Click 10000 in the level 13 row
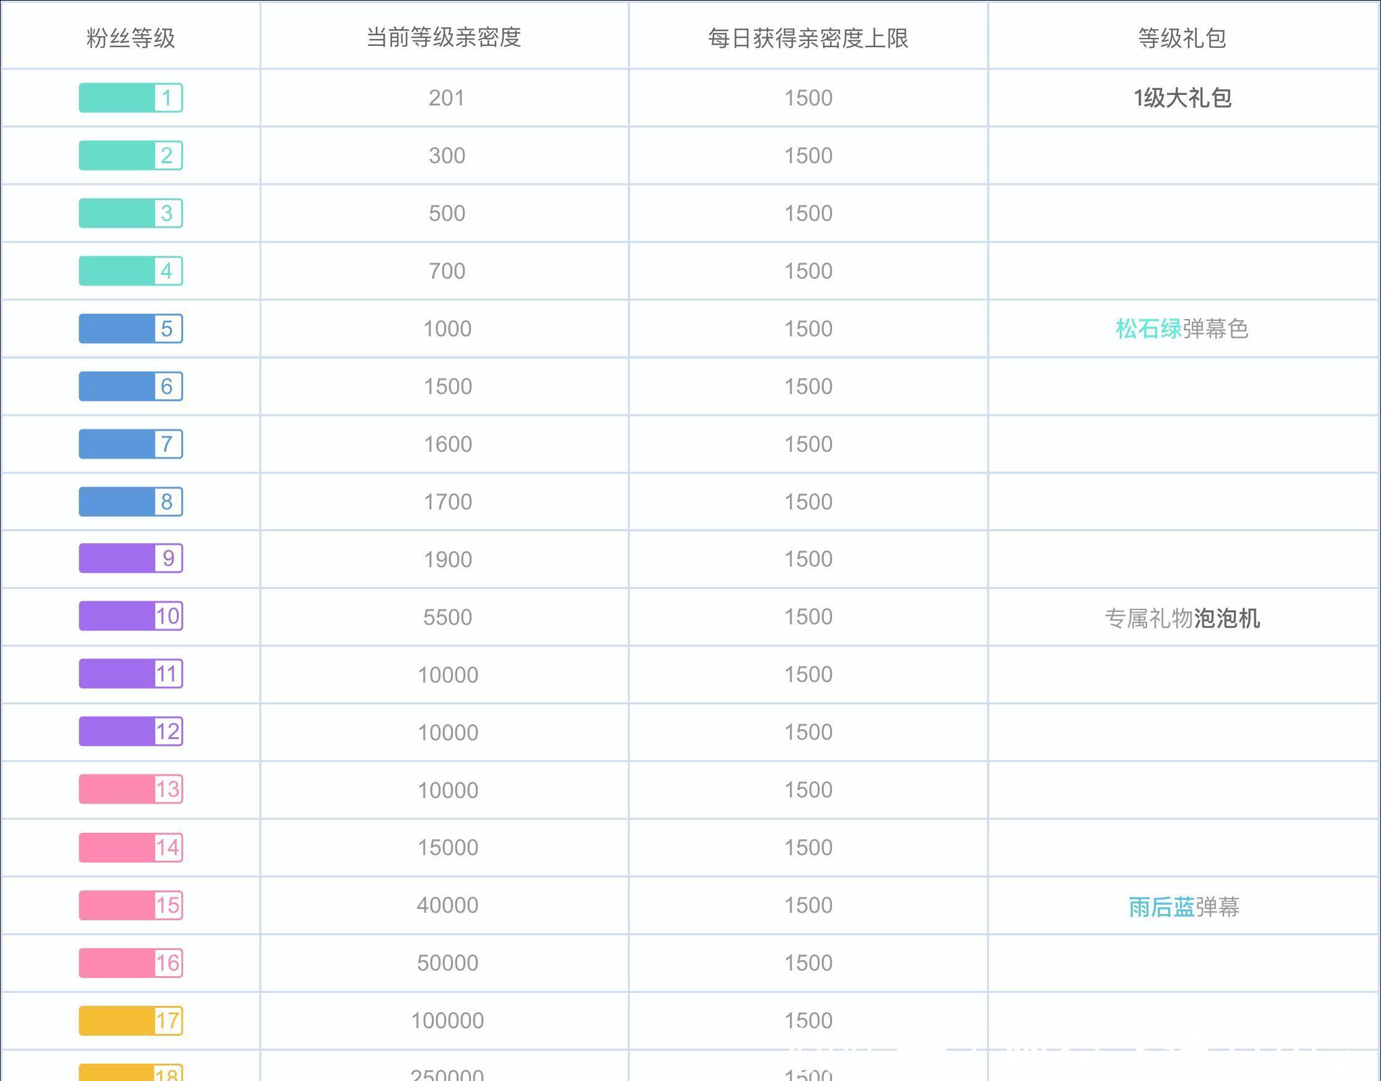This screenshot has width=1381, height=1081. [x=448, y=790]
